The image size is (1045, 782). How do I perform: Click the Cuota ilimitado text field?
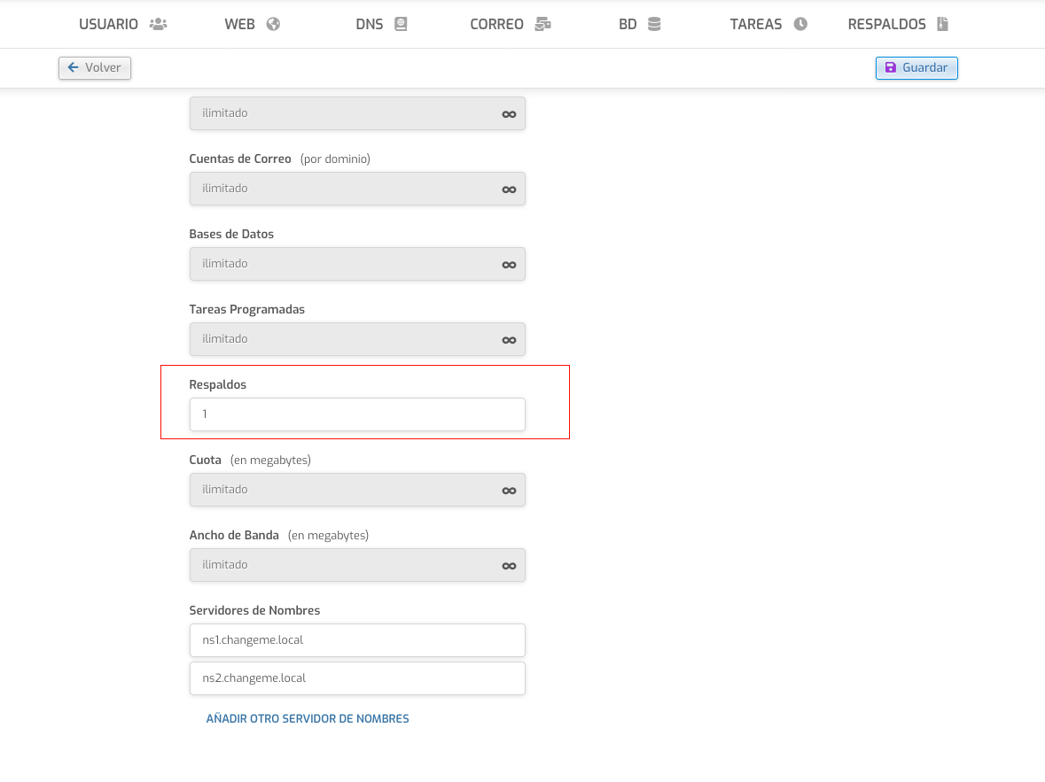(x=357, y=490)
